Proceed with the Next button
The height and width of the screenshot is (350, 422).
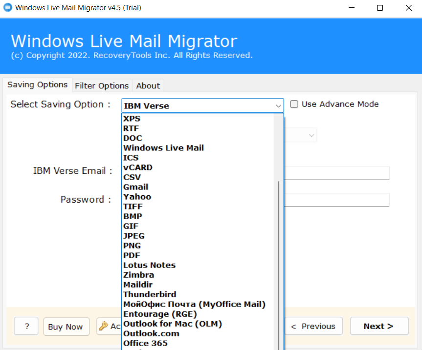pos(379,326)
